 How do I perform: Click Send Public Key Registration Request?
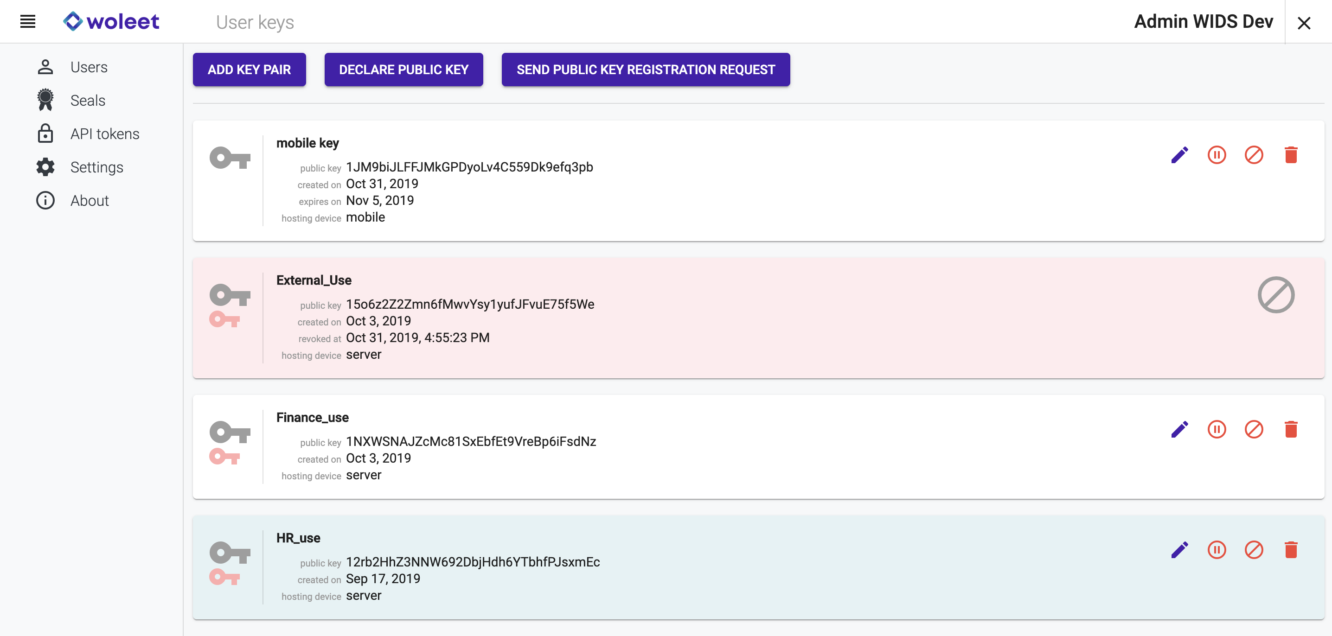pyautogui.click(x=645, y=70)
